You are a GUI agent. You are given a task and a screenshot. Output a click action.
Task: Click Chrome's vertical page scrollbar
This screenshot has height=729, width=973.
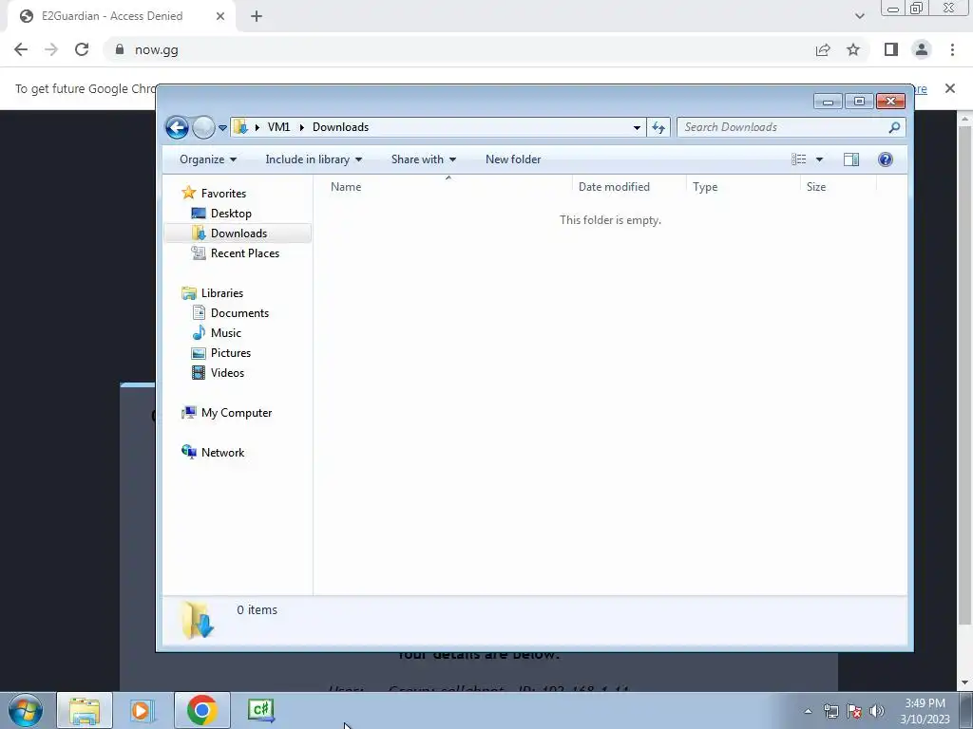(x=964, y=375)
